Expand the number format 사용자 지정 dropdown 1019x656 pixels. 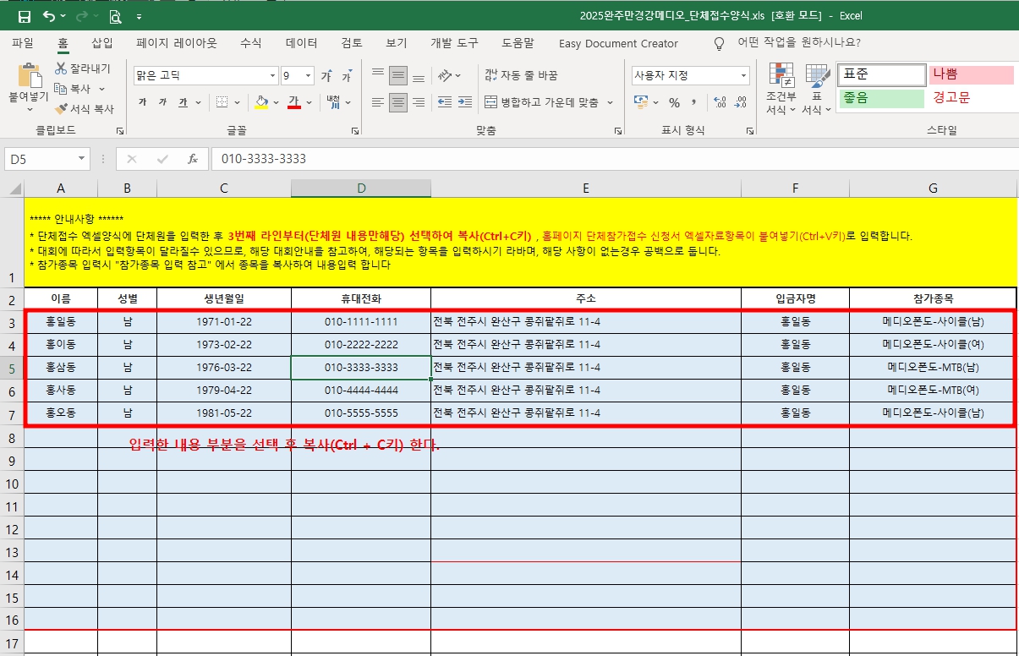pyautogui.click(x=743, y=76)
